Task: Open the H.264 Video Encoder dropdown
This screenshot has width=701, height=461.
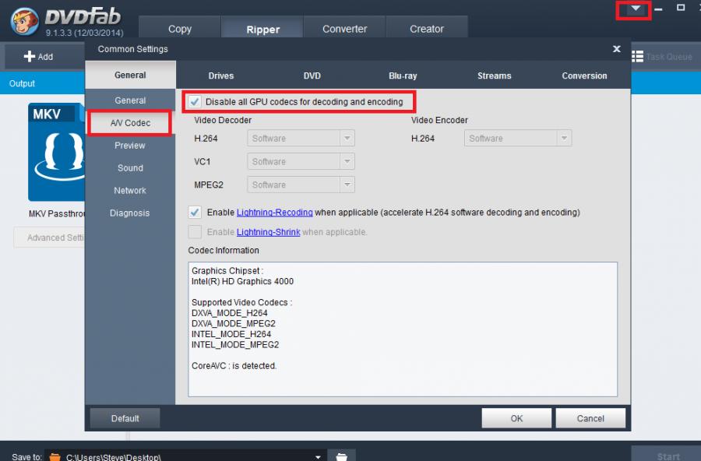Action: point(518,138)
